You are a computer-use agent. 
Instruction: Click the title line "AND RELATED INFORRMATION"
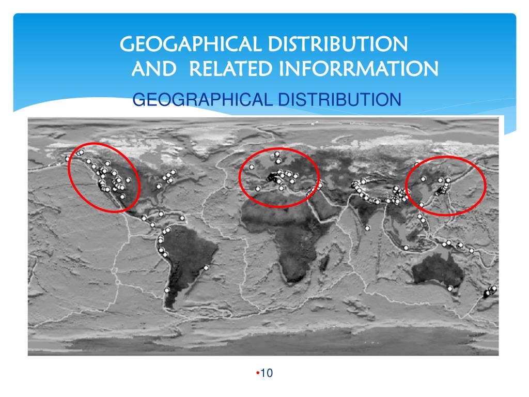click(x=285, y=69)
